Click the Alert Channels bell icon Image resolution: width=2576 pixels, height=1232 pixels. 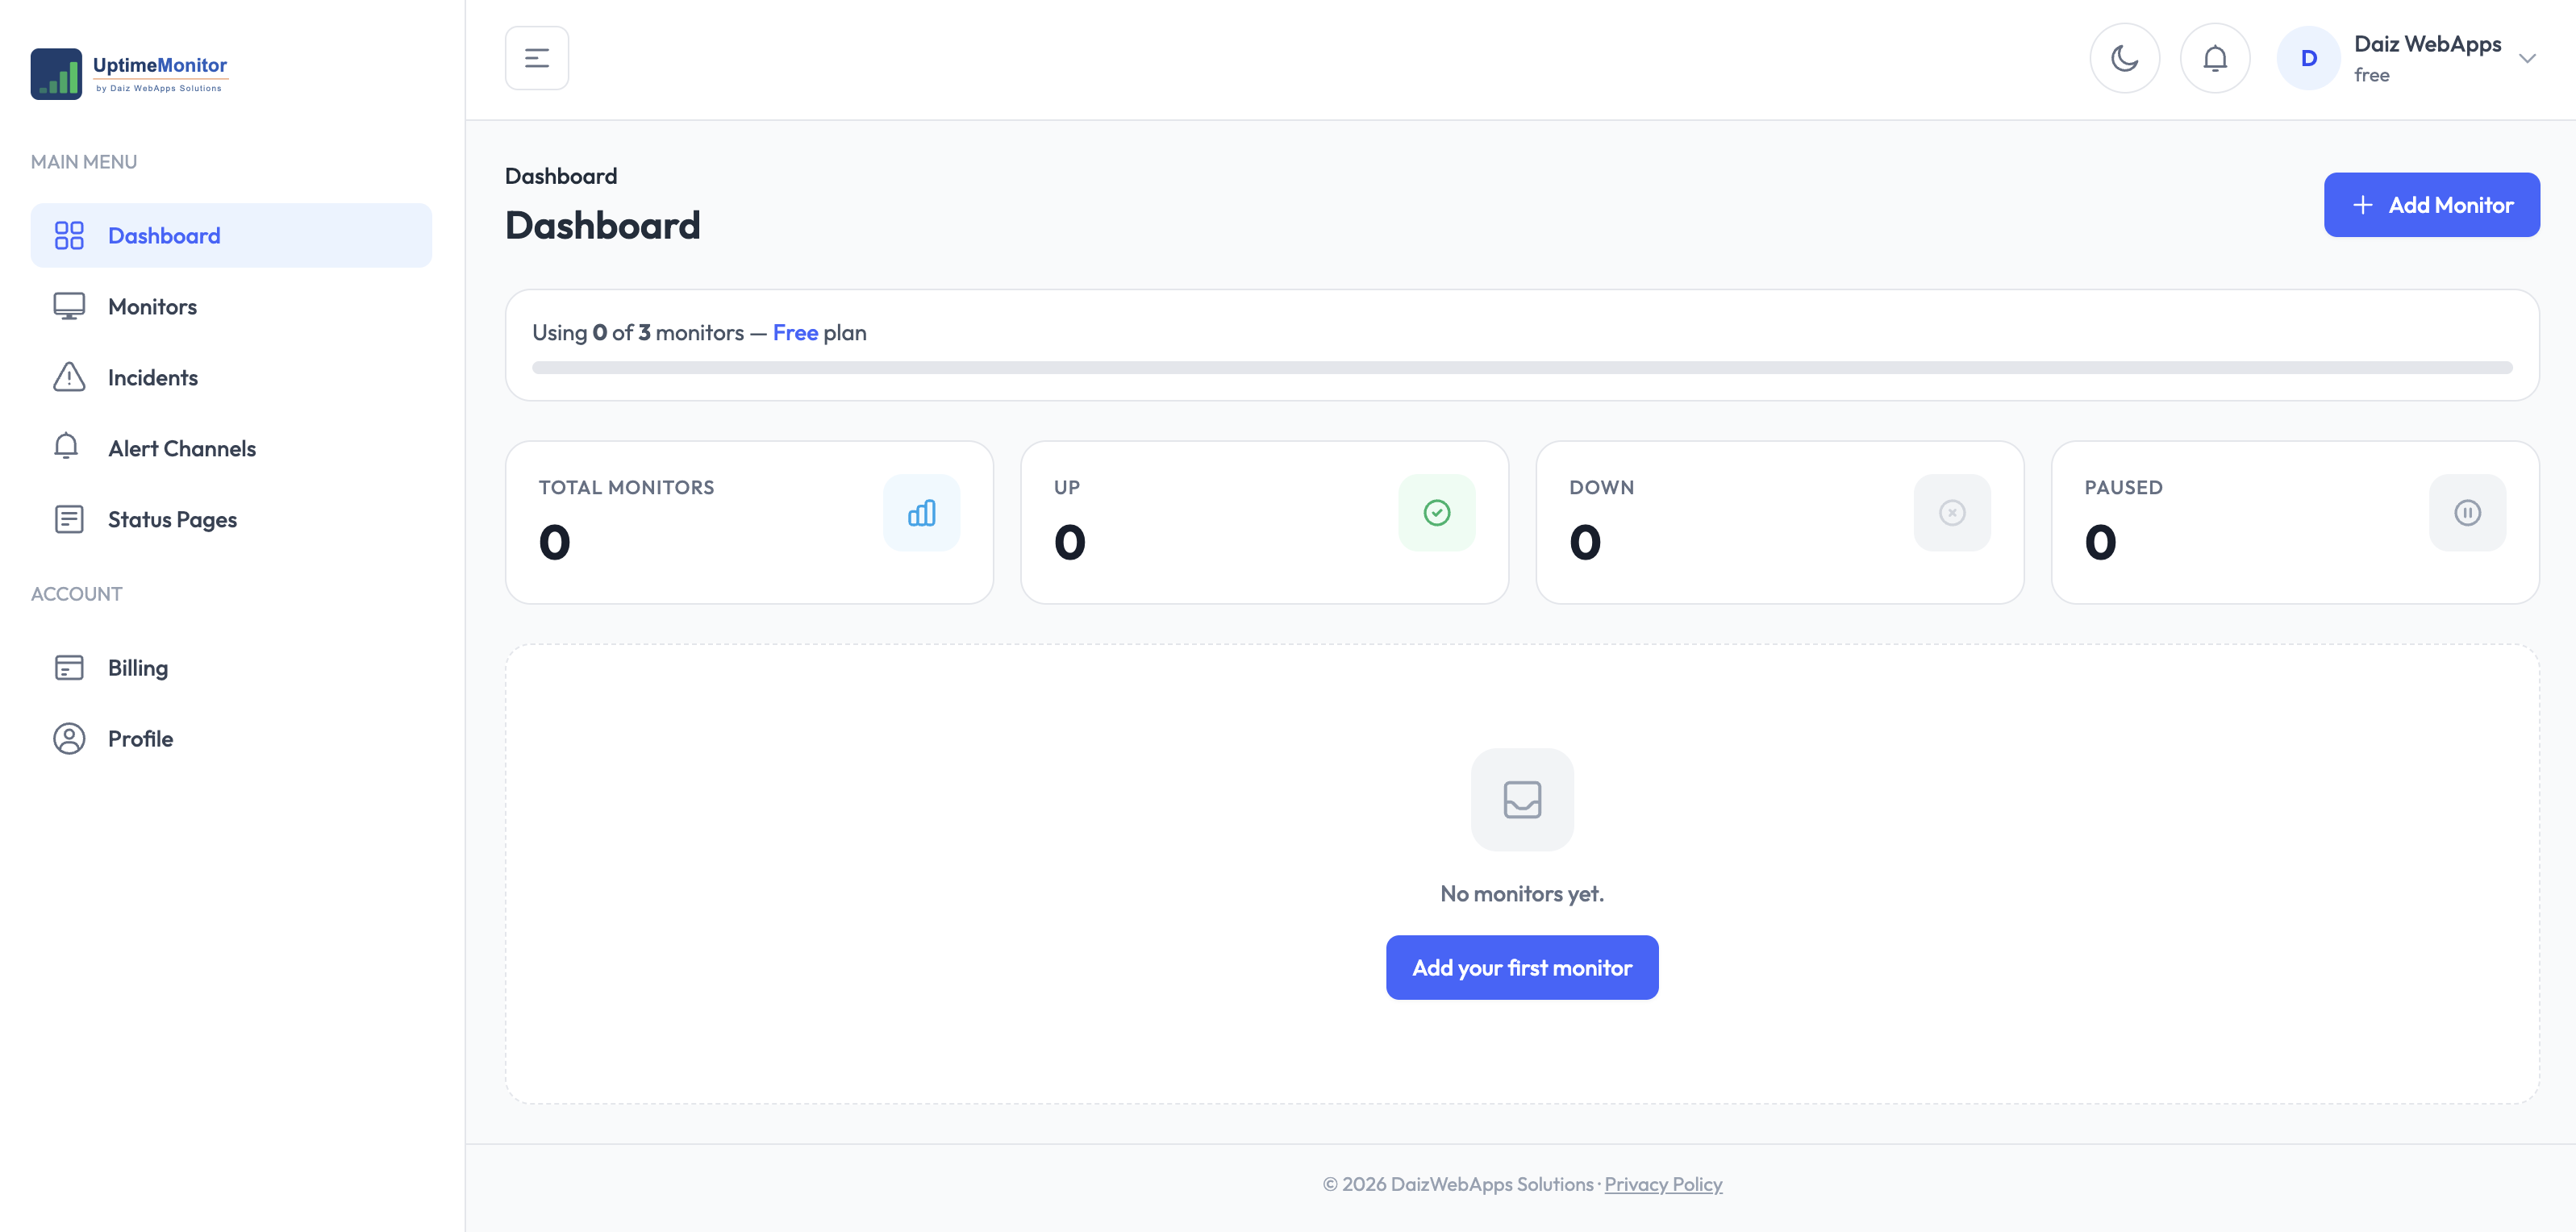tap(66, 446)
